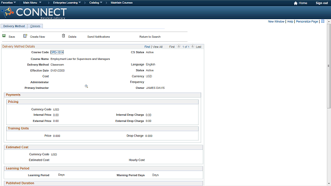The width and height of the screenshot is (331, 186).
Task: Click Course Code OPD-1014 field
Action: (57, 52)
